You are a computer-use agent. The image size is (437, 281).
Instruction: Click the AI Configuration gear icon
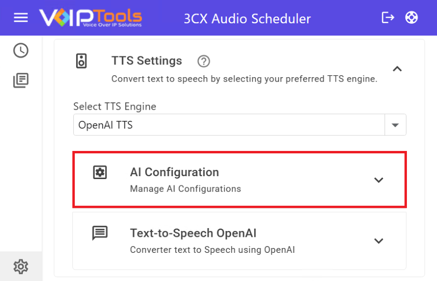[100, 172]
